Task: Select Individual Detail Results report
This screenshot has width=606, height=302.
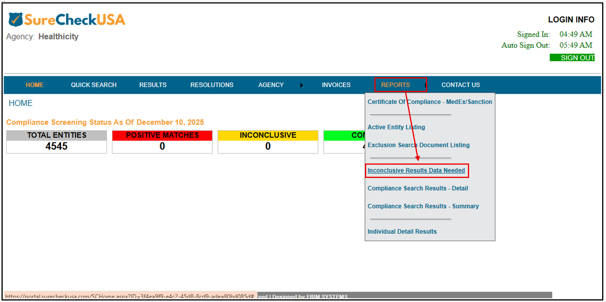Action: pyautogui.click(x=402, y=232)
